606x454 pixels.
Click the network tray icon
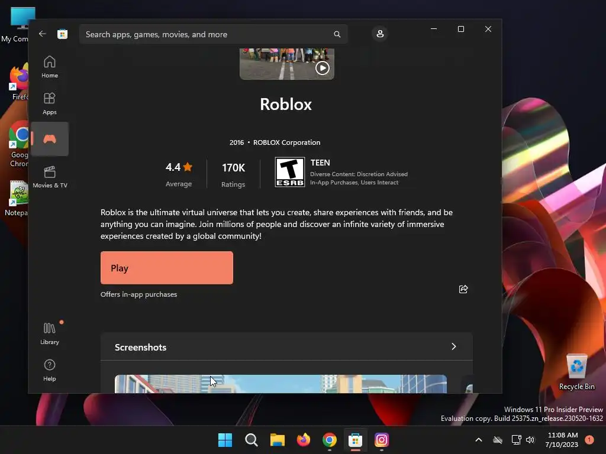click(x=516, y=440)
